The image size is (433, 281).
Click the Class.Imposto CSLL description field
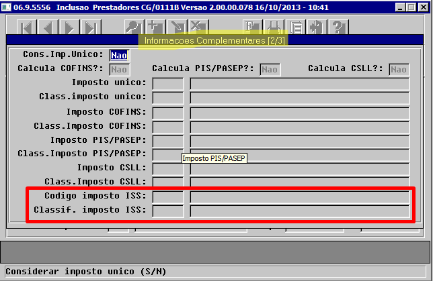300,182
